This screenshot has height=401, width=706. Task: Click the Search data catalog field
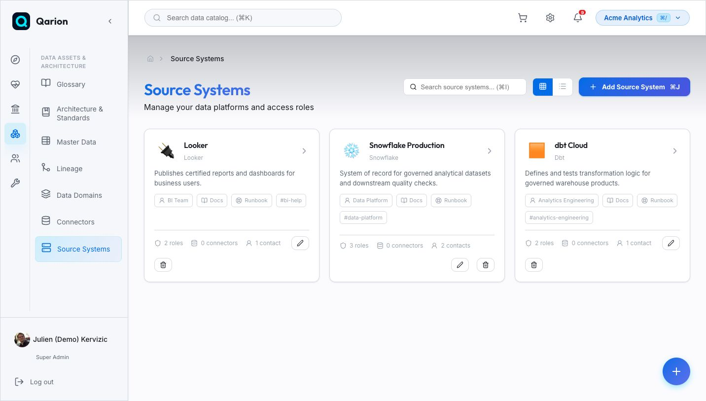coord(243,18)
